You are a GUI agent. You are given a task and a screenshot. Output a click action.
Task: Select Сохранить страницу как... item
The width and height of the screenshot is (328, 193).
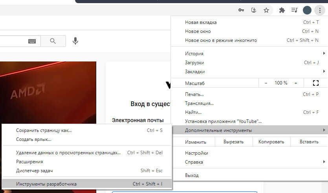tap(86, 130)
